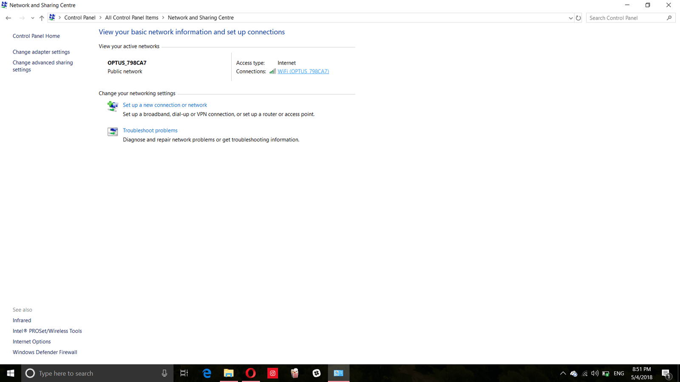Click the new connection setup icon
680x382 pixels.
[x=113, y=106]
